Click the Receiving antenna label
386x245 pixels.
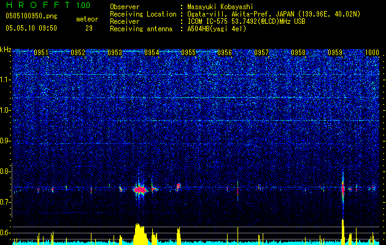coord(141,29)
